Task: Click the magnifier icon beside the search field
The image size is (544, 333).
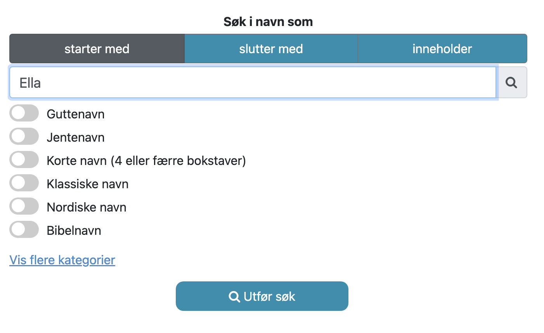Action: [512, 82]
